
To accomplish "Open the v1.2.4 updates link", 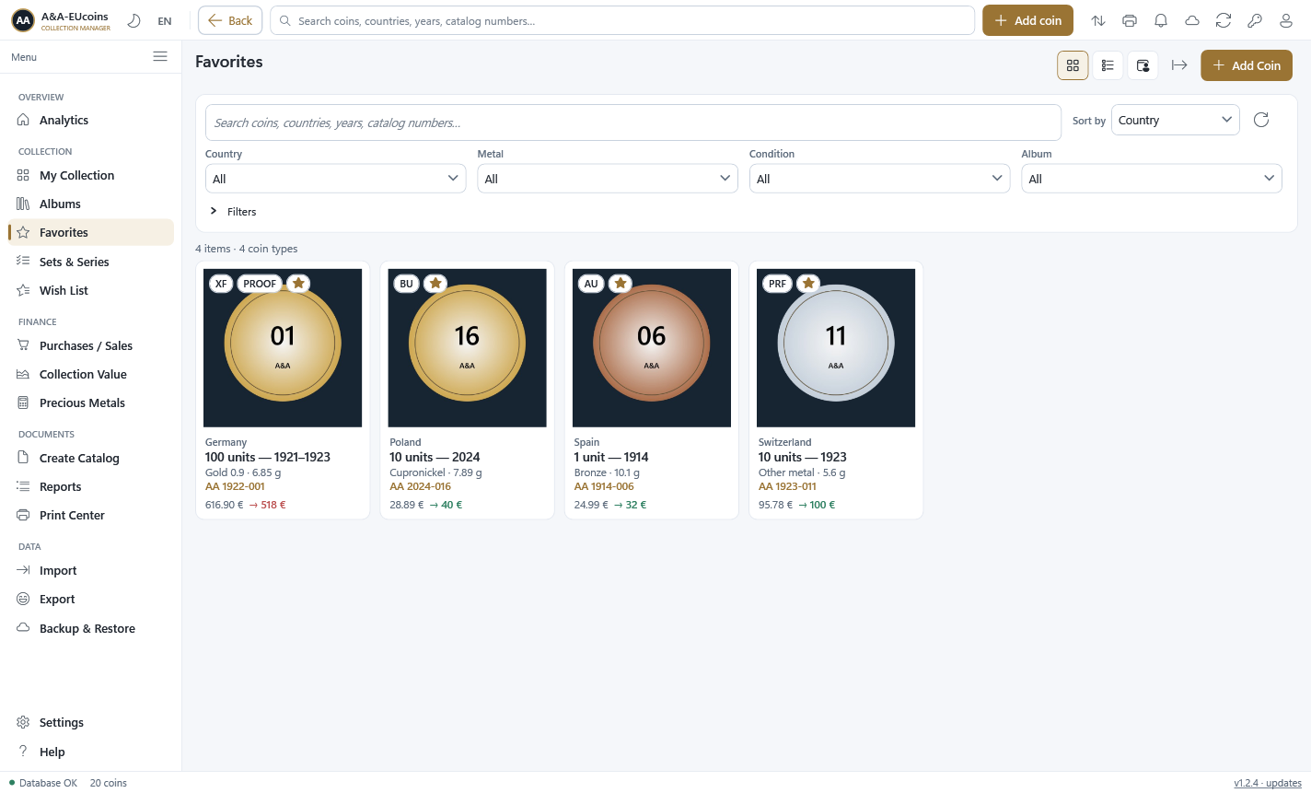I will pos(1268,783).
